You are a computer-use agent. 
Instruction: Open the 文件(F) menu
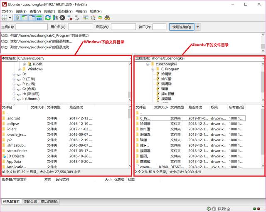click(x=7, y=11)
